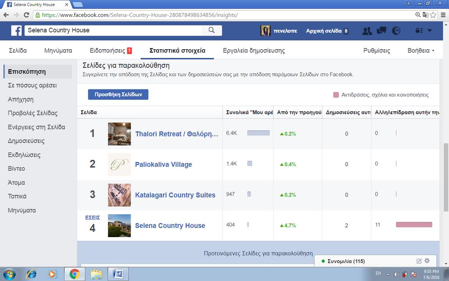
Task: Select Ενέργειες στη Σελίδα in sidebar
Action: pos(36,127)
